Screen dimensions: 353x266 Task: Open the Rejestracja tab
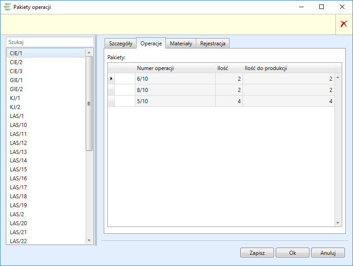[x=213, y=44]
